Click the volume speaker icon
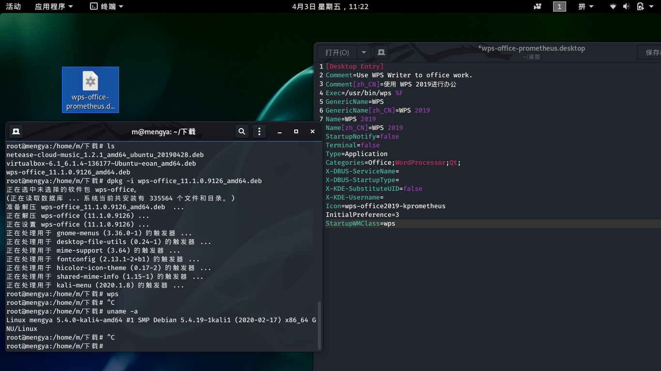This screenshot has width=661, height=371. click(x=626, y=6)
